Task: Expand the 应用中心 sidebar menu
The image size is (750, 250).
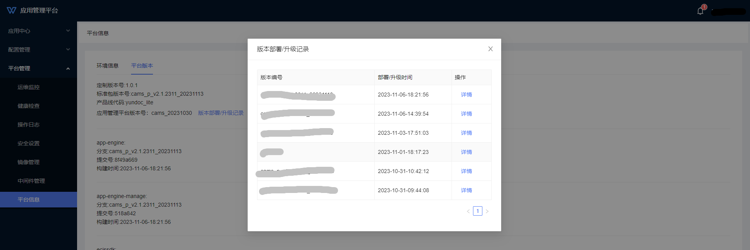Action: [38, 31]
